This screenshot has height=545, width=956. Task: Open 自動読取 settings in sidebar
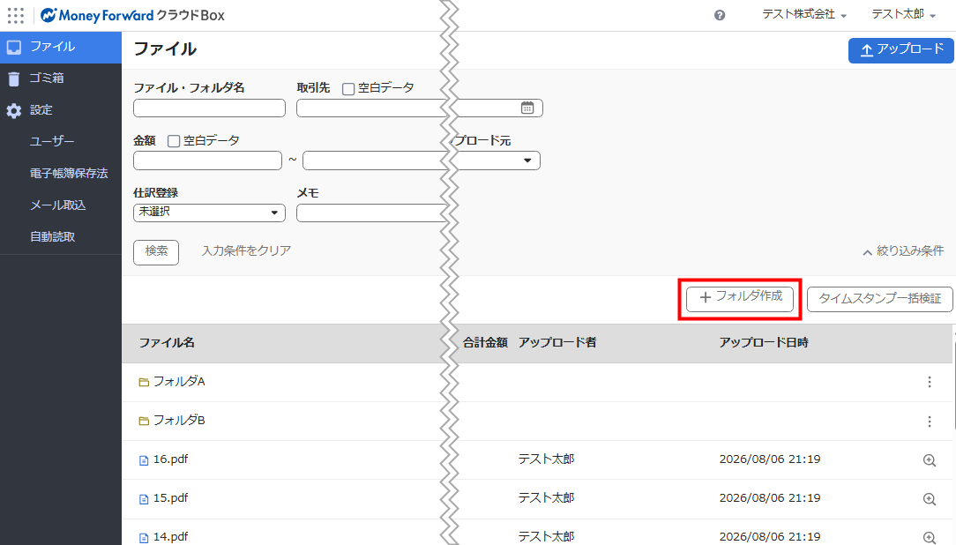coord(52,236)
